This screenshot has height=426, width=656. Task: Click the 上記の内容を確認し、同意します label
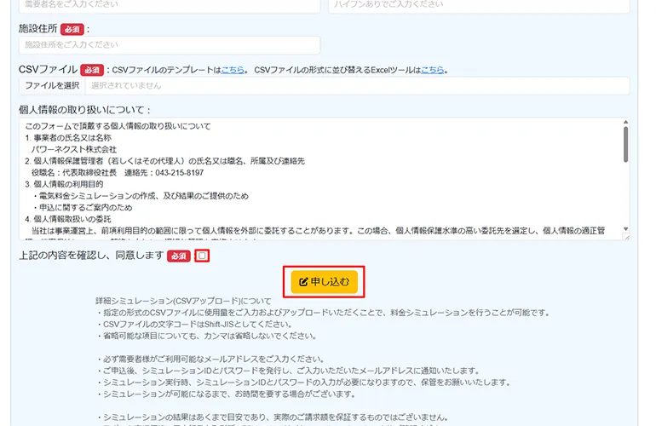pyautogui.click(x=90, y=256)
